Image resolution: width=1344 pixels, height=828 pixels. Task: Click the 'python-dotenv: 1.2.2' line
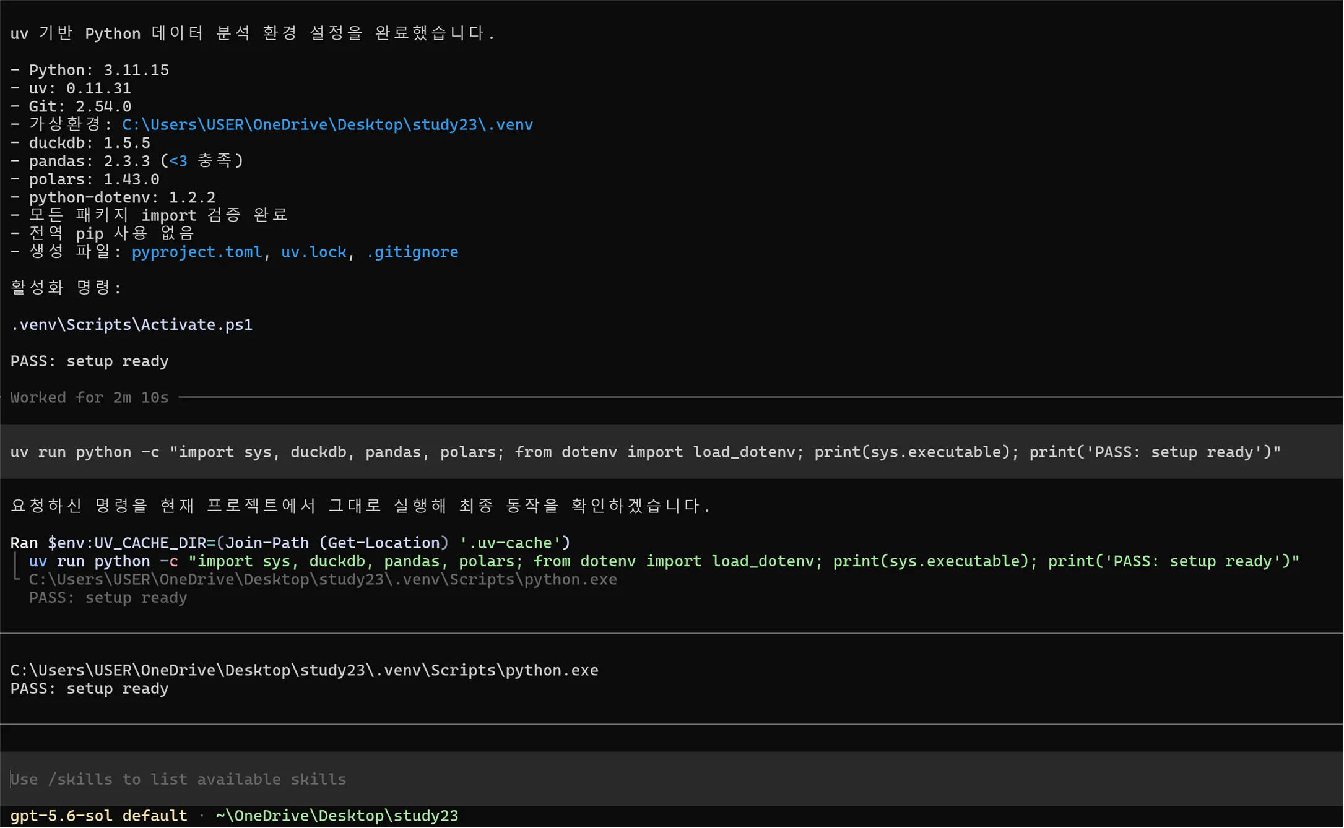click(x=113, y=198)
